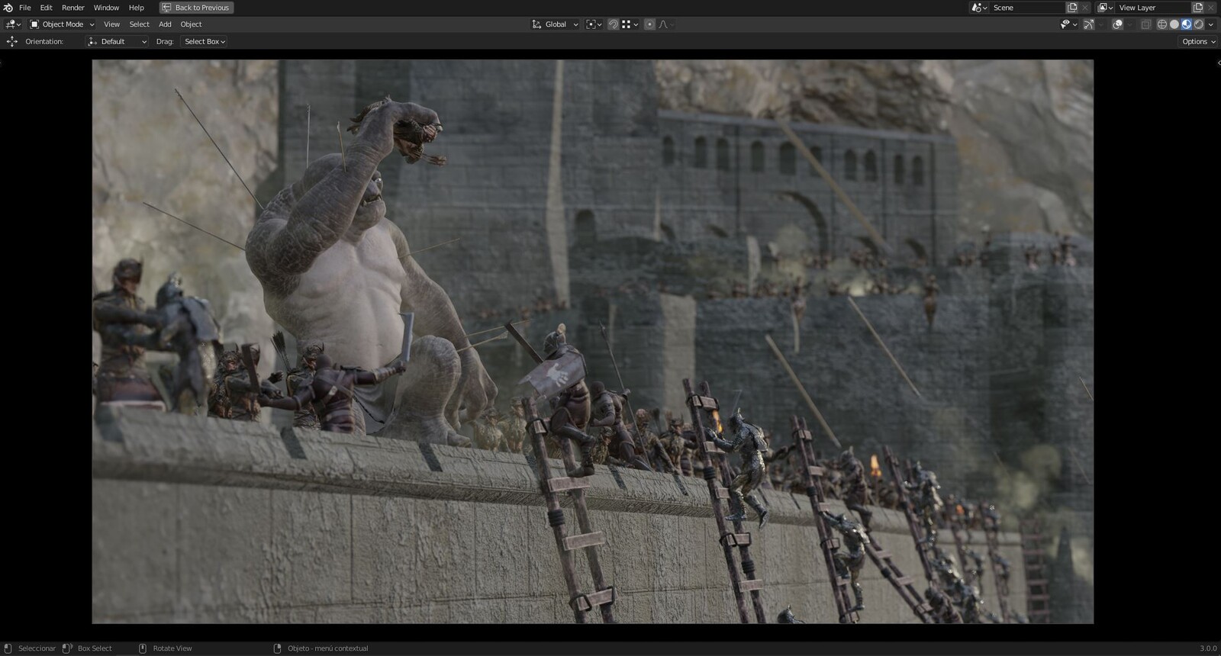Click the Seleccionar status bar text
Screen dimensions: 1221x656
tap(37, 648)
